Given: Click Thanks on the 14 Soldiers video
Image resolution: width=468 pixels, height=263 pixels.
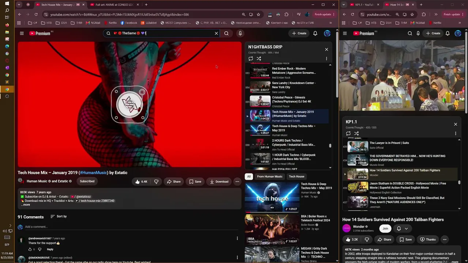Looking at the screenshot, I should point(428,240).
